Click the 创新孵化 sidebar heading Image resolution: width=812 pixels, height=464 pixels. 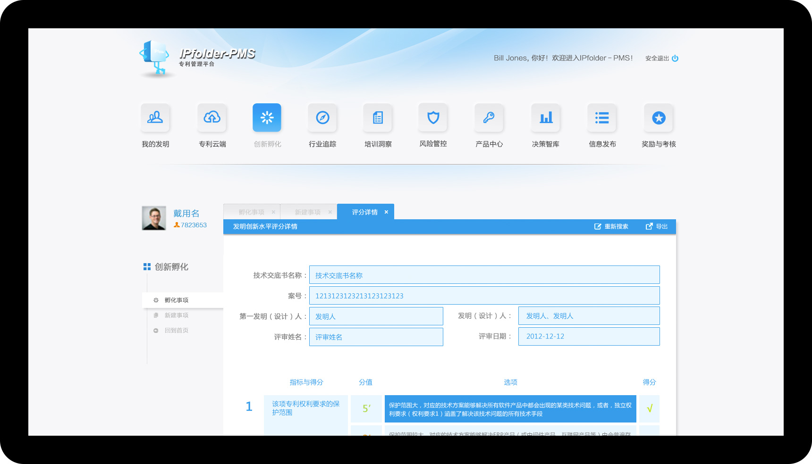coord(171,267)
